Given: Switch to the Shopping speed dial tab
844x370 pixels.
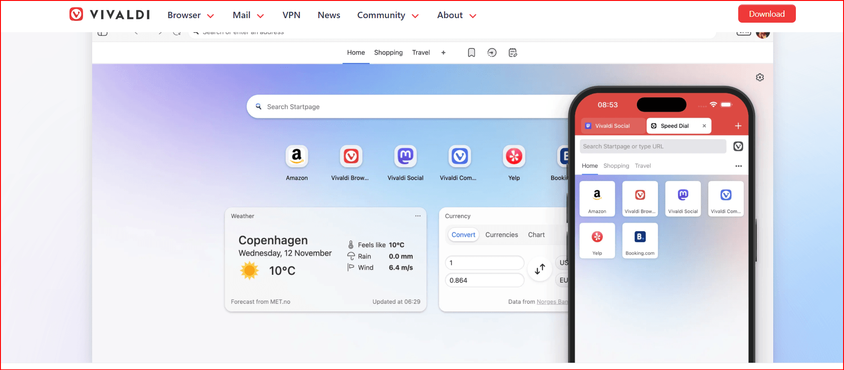Looking at the screenshot, I should (388, 53).
